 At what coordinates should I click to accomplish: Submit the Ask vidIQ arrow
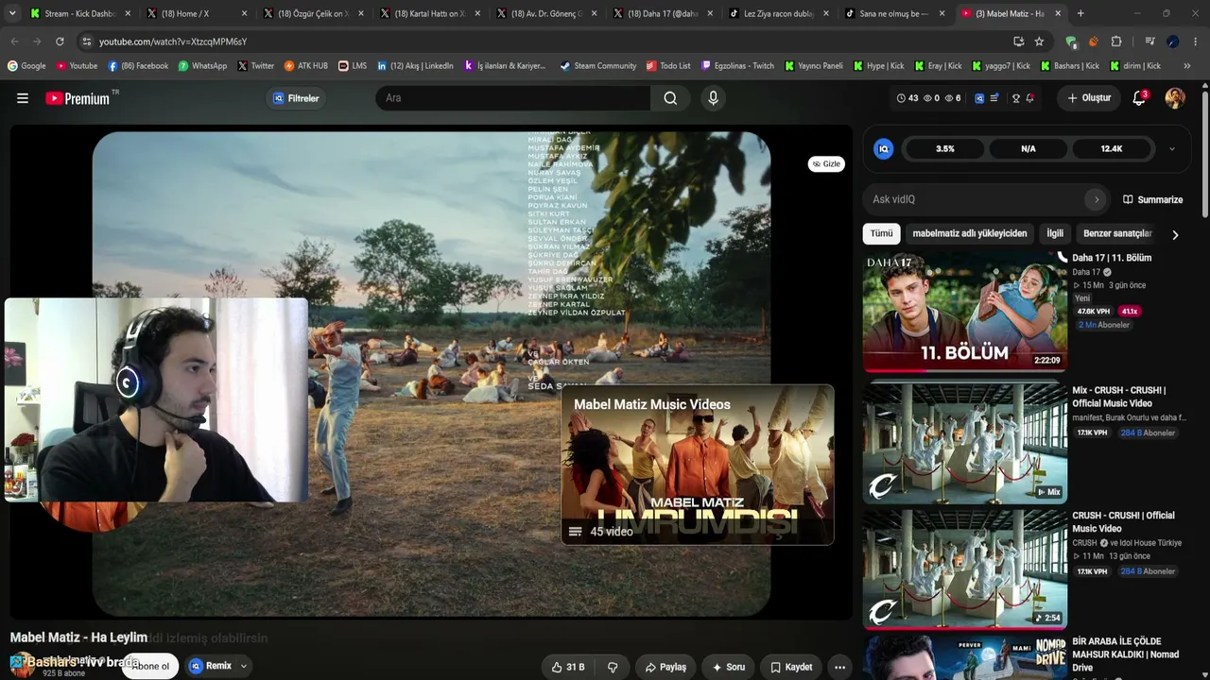(x=1097, y=199)
